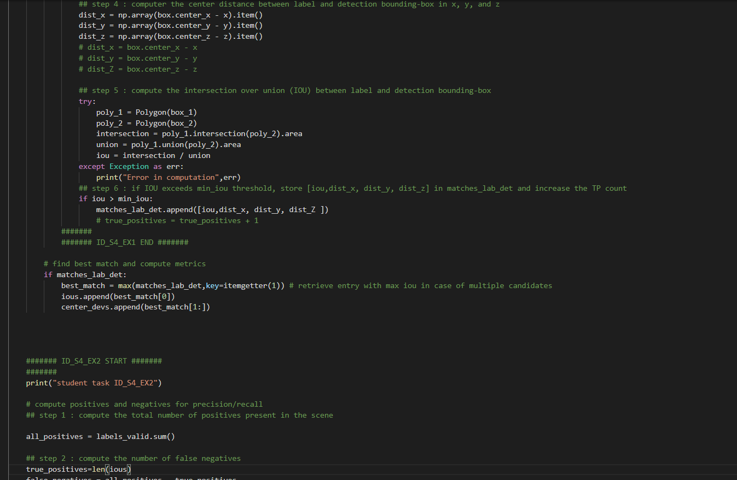The image size is (737, 480).
Task: Click the '# find best match and compute metrics' comment
Action: point(125,264)
